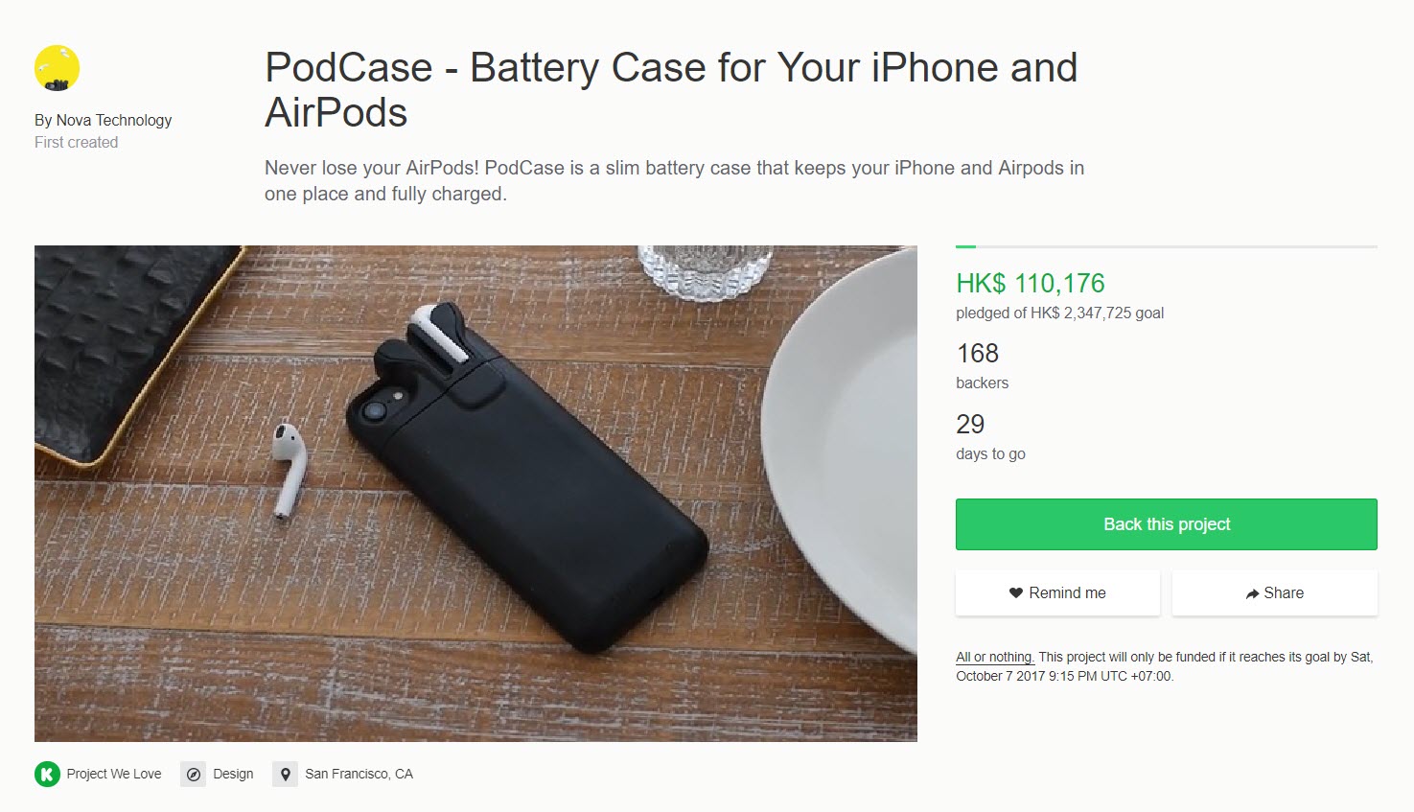
Task: Click the heart icon inside Remind me
Action: tap(1015, 592)
